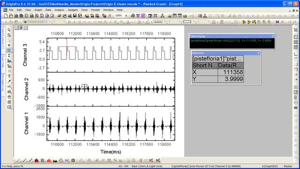This screenshot has width=300, height=169.
Task: Open the Edit menu
Action: 19,10
